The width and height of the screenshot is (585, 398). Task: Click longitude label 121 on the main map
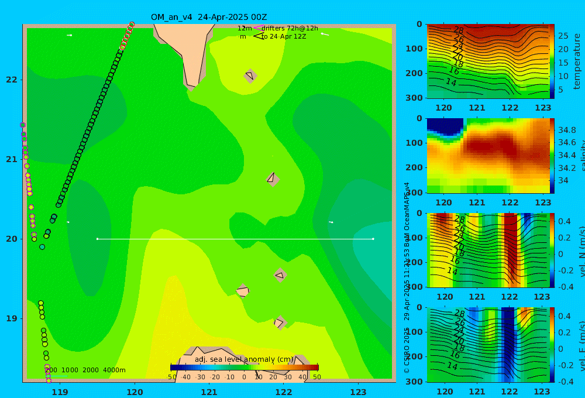(x=209, y=392)
